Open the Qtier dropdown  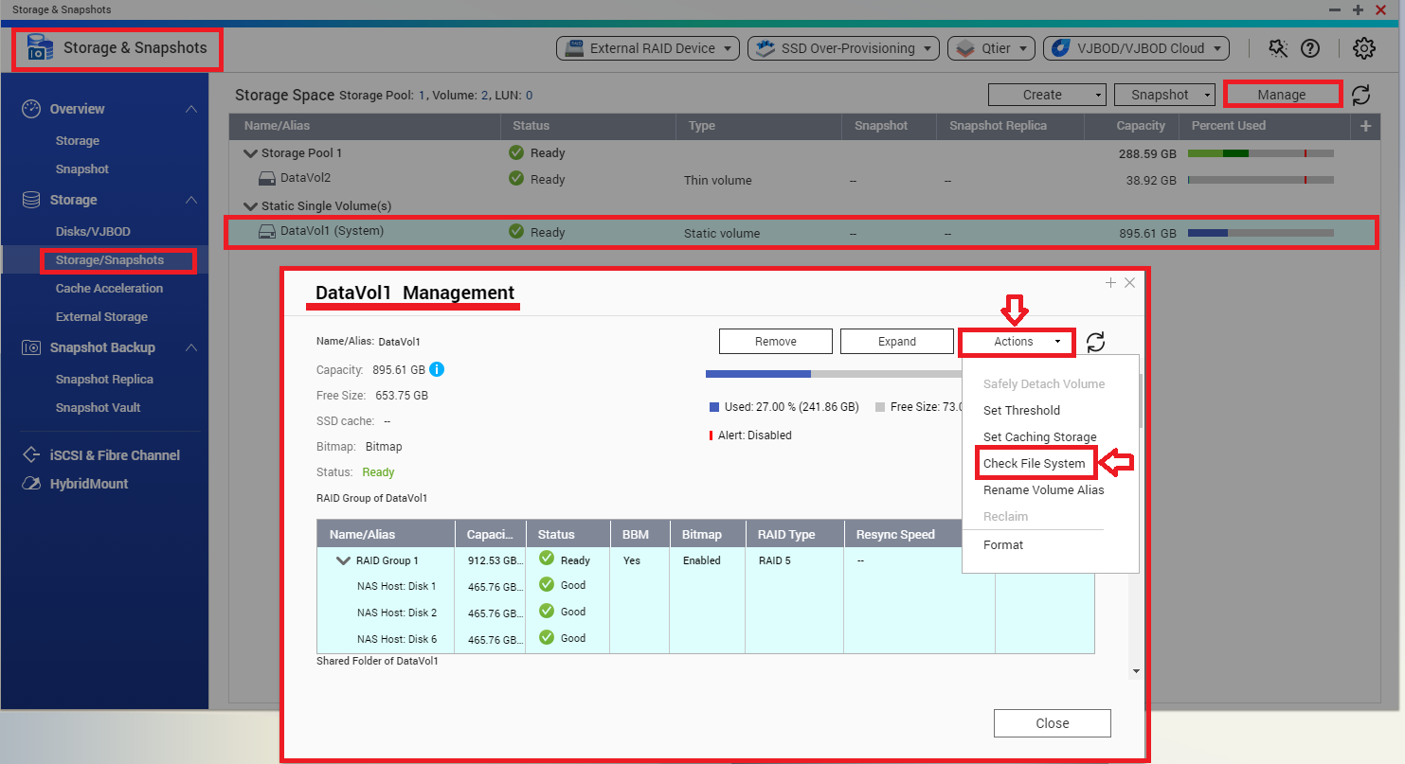[x=991, y=48]
